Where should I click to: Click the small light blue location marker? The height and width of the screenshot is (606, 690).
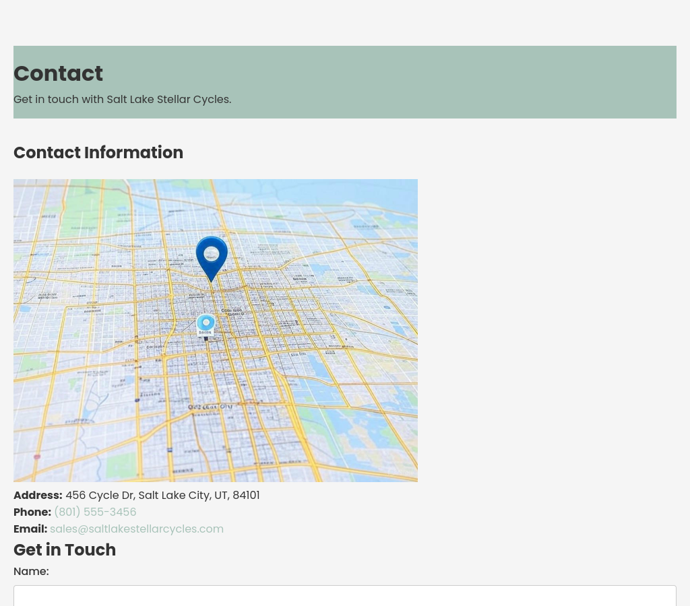point(206,325)
